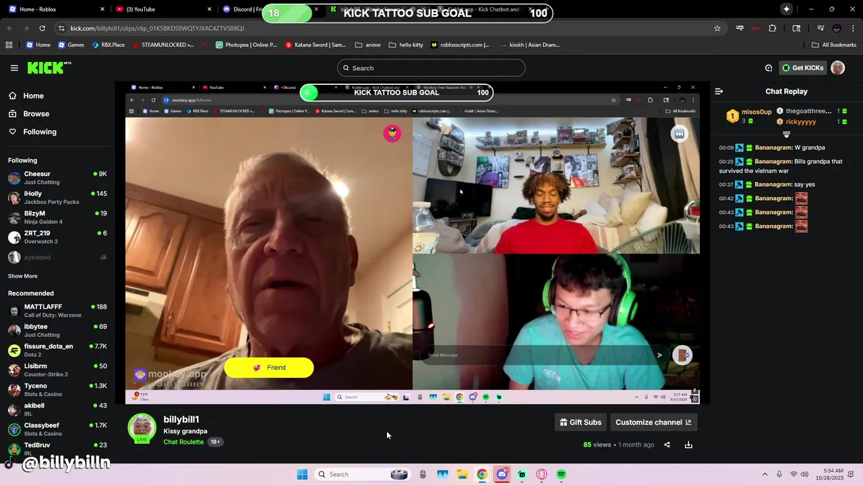This screenshot has width=863, height=485.
Task: Click misos0up in the chat leaderboard
Action: [x=756, y=112]
